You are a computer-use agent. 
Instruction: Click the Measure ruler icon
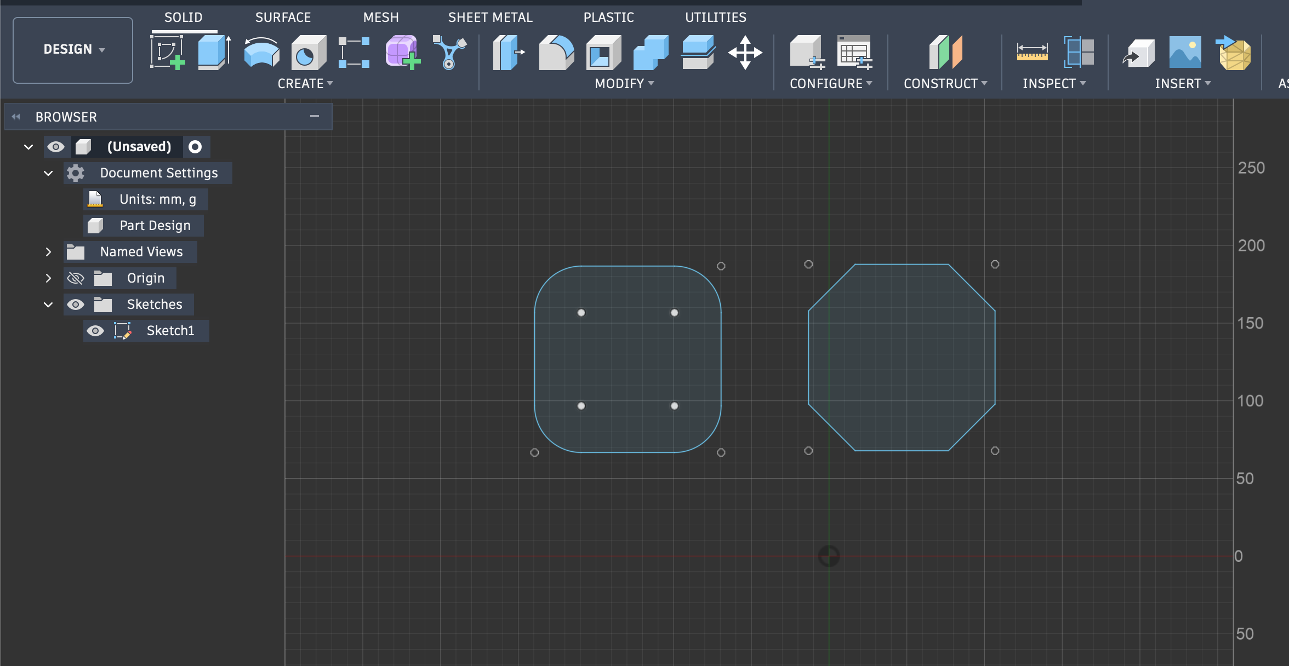(x=1032, y=53)
